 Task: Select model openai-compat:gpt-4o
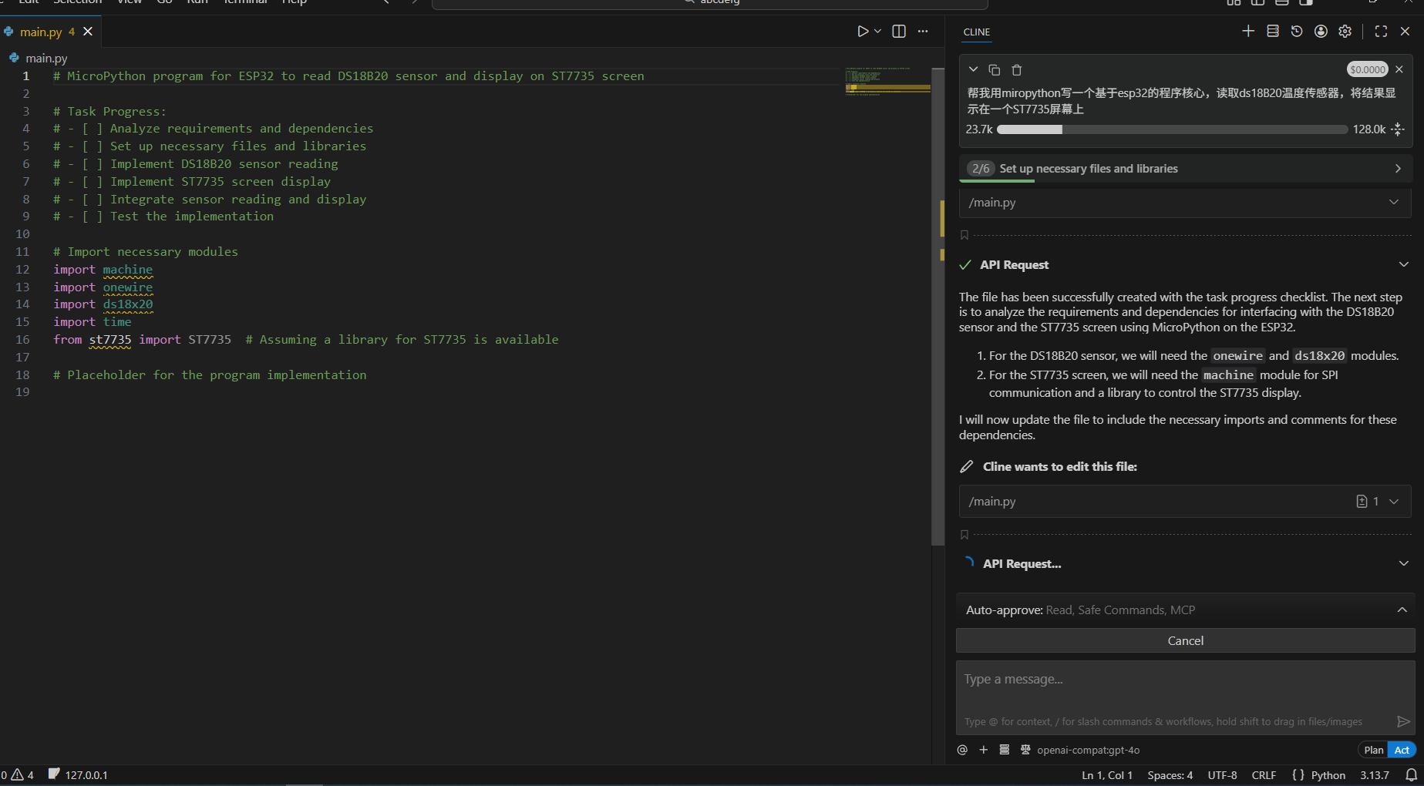click(1088, 750)
